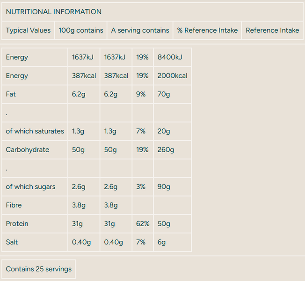Image resolution: width=305 pixels, height=281 pixels.
Task: Select the of which saturates label
Action: tap(35, 131)
